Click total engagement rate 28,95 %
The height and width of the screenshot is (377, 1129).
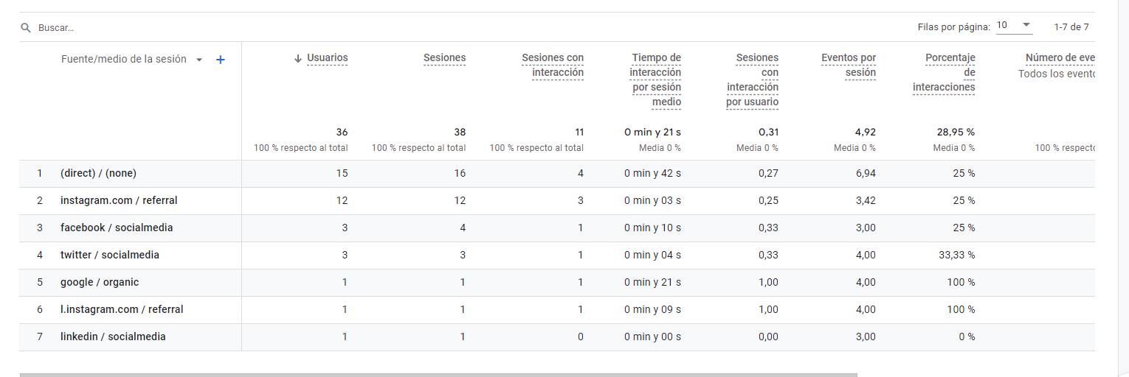point(956,132)
